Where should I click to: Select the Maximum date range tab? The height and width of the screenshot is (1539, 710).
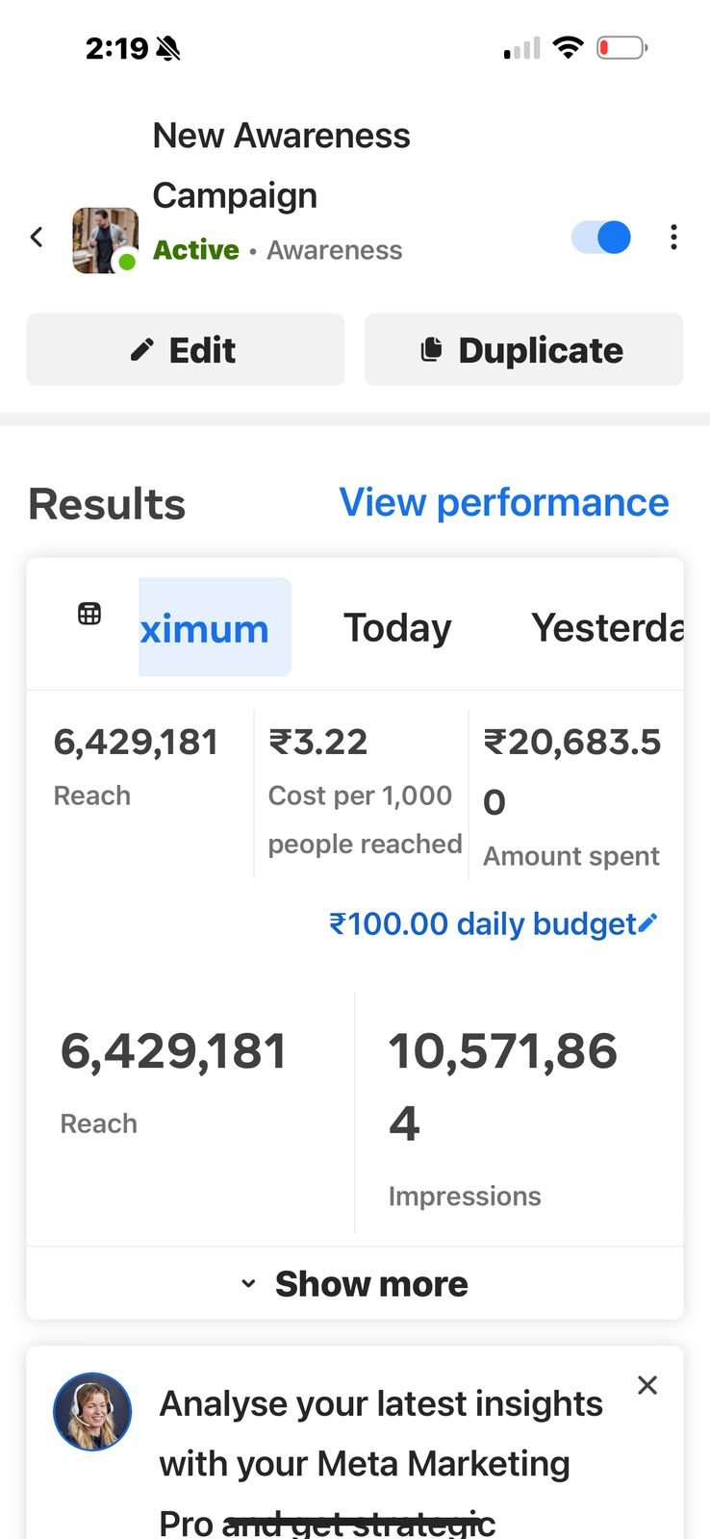point(215,627)
